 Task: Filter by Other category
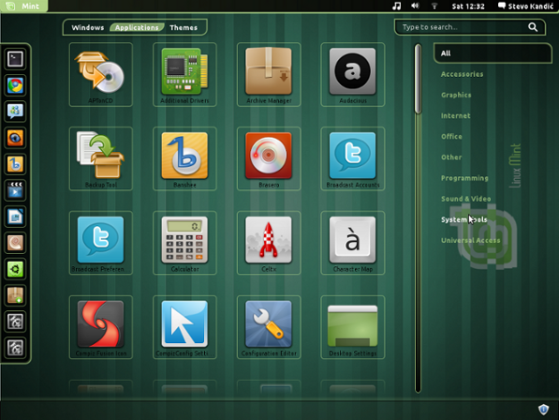[451, 157]
